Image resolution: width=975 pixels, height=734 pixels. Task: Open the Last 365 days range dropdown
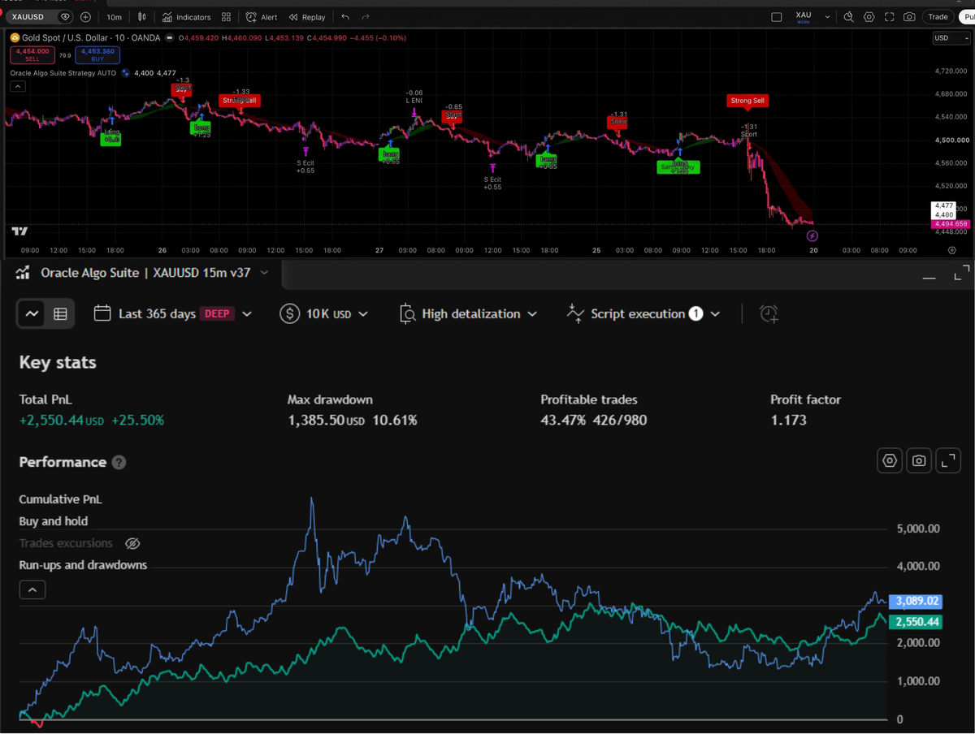(x=172, y=313)
